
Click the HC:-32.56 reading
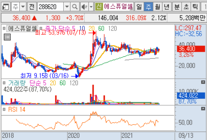(x=189, y=34)
